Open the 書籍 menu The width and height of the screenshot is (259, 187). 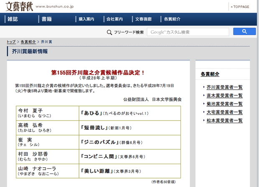click(x=47, y=19)
